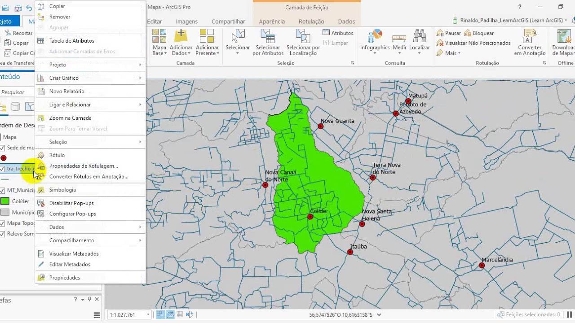Open the Medir tool dropdown
The height and width of the screenshot is (323, 575).
click(x=399, y=53)
